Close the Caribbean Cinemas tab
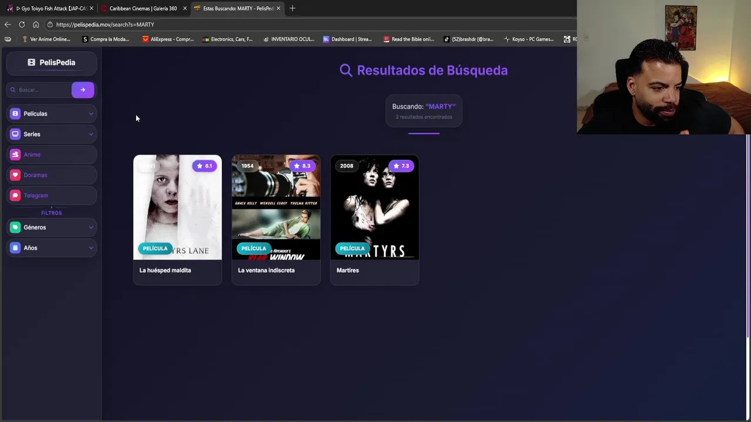Screen dimensions: 751x422 [185, 8]
